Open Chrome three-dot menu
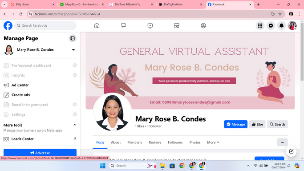This screenshot has width=304, height=171. coord(299,14)
